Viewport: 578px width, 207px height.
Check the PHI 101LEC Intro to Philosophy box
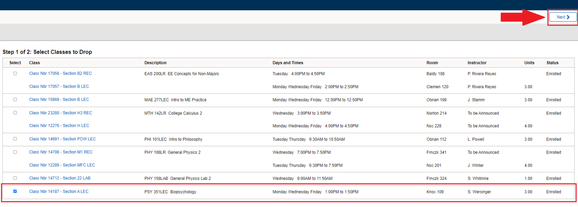[x=15, y=139]
